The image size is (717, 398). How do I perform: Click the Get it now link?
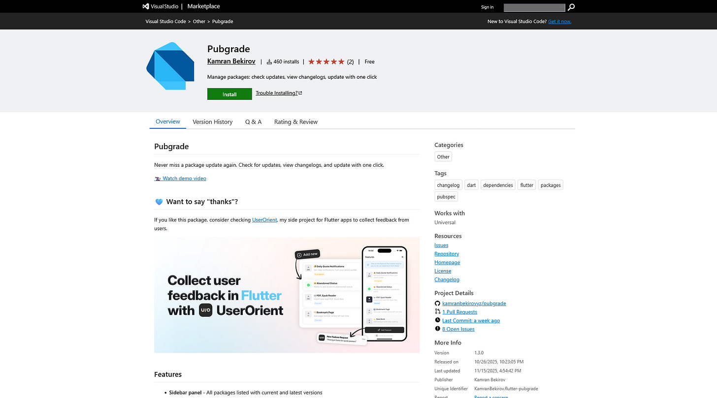(559, 22)
